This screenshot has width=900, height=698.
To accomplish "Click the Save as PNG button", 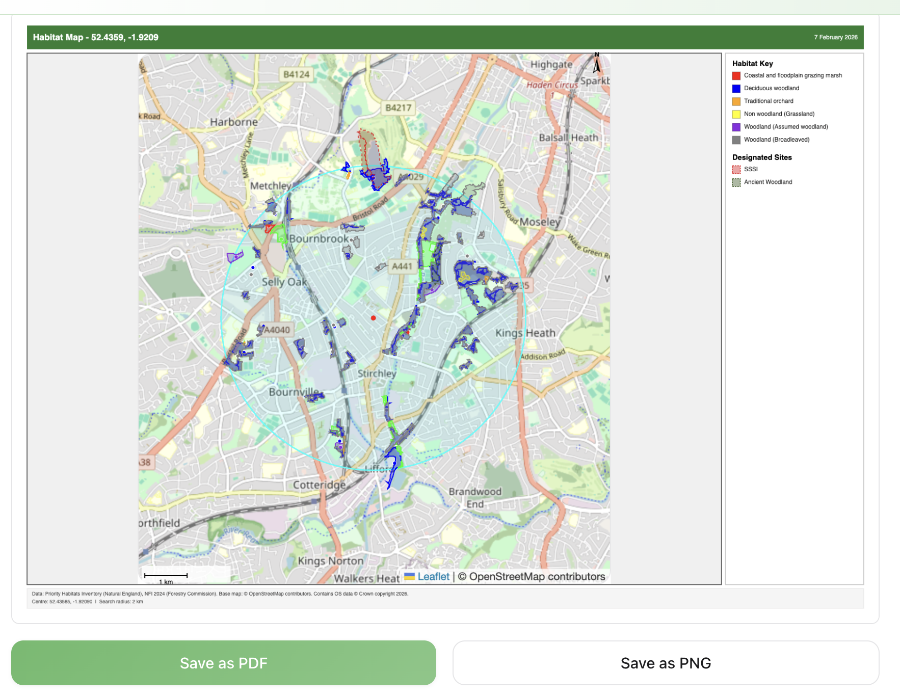I will tap(666, 663).
